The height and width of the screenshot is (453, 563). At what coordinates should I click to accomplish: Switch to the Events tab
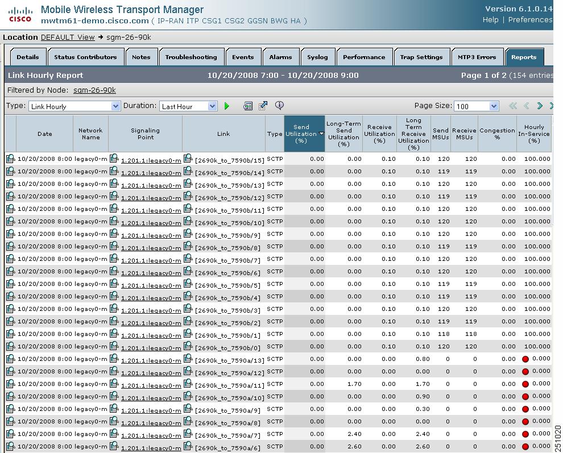(x=243, y=57)
